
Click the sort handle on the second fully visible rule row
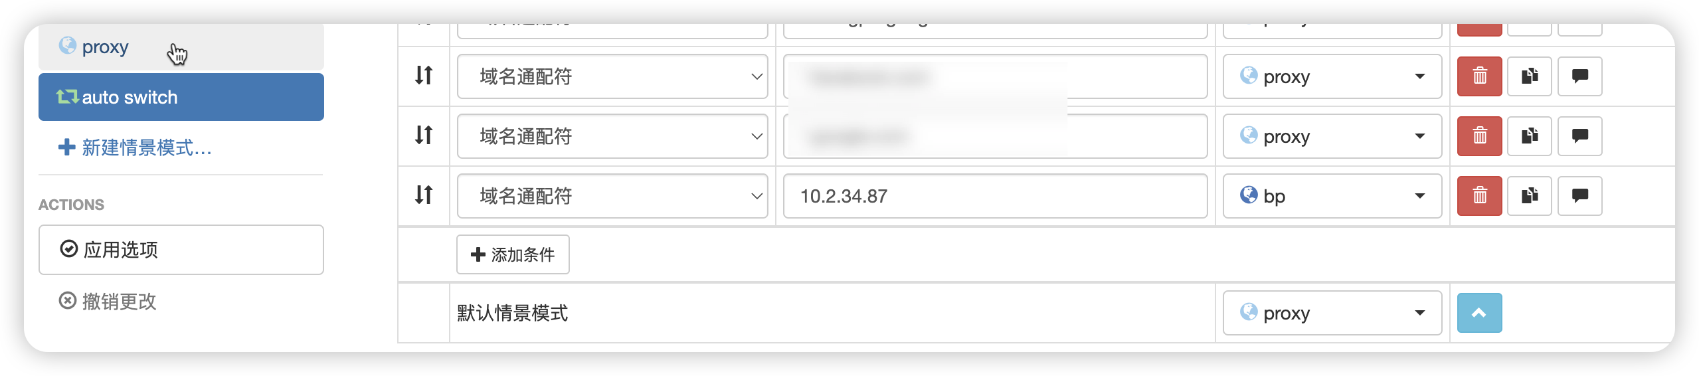[x=424, y=136]
